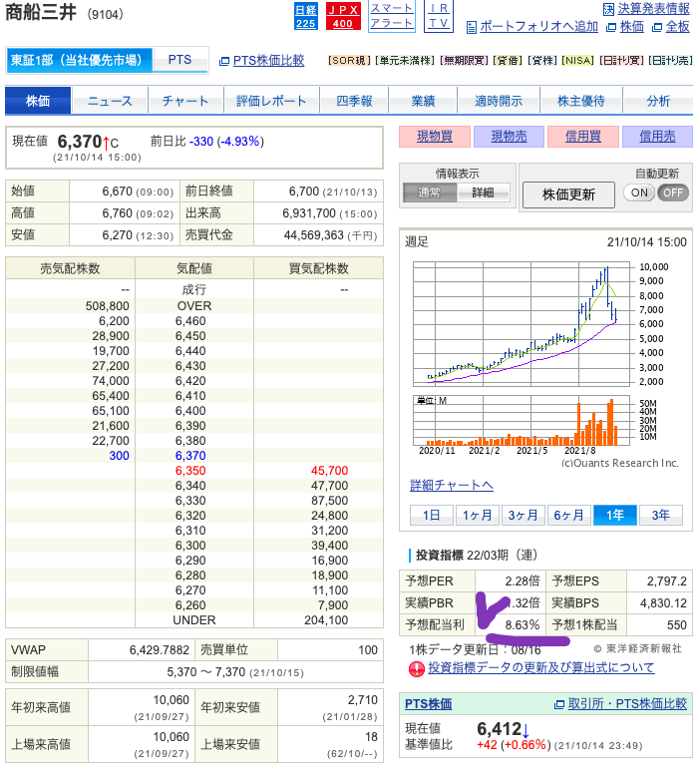Click the 信用買 order button
This screenshot has width=700, height=771.
click(x=583, y=137)
